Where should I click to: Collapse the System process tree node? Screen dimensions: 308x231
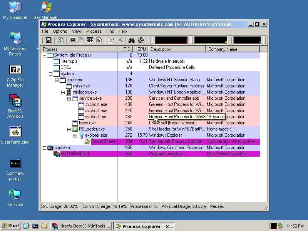coord(50,74)
